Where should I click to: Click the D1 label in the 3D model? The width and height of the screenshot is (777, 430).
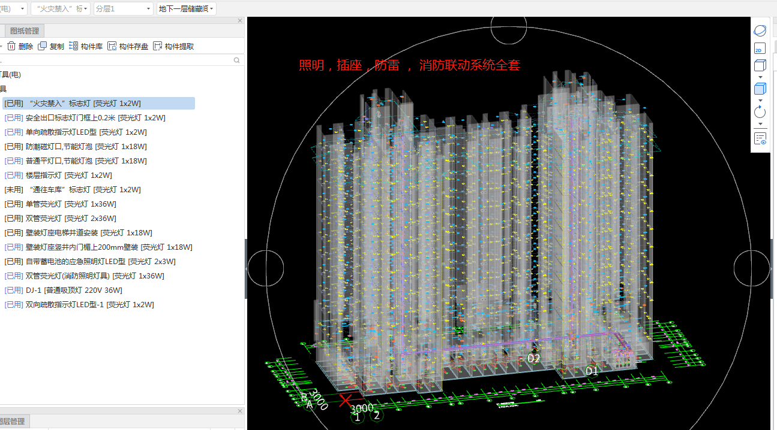[592, 371]
